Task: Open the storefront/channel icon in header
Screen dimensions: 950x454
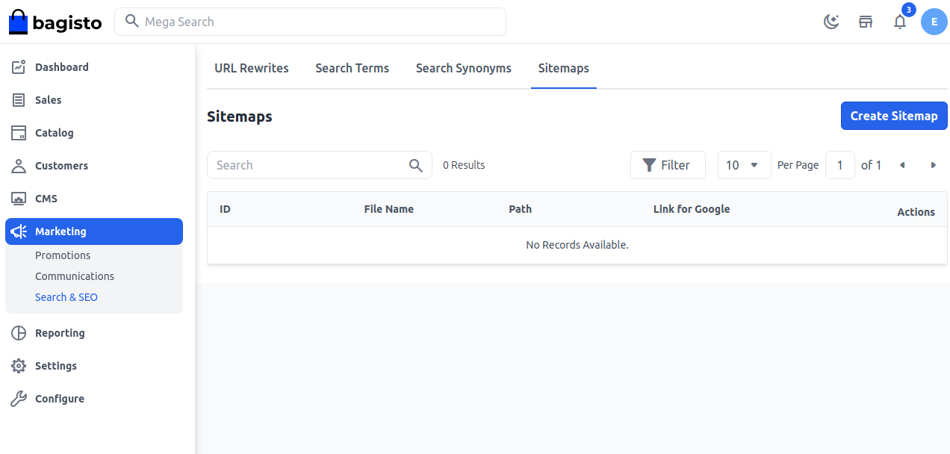Action: pyautogui.click(x=866, y=22)
